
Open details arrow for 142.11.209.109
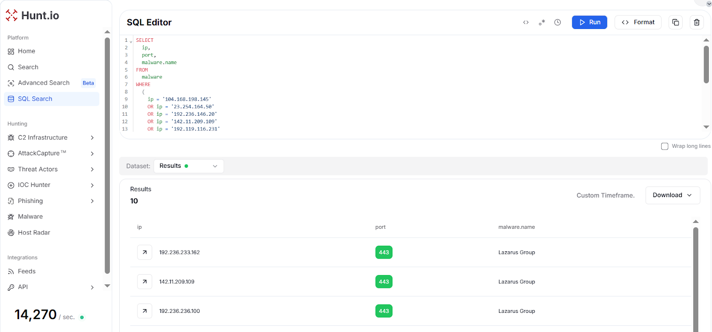[x=145, y=282]
